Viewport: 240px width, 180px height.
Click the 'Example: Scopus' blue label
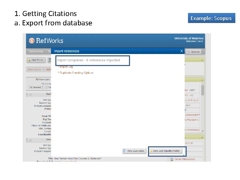point(212,18)
